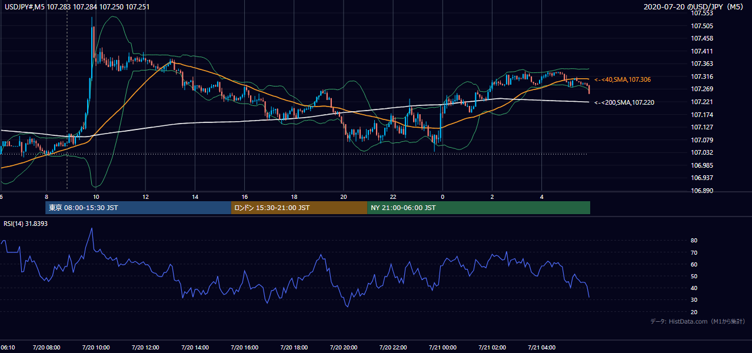This screenshot has width=752, height=353.
Task: Click RSI axis level 80
Action: pos(694,241)
